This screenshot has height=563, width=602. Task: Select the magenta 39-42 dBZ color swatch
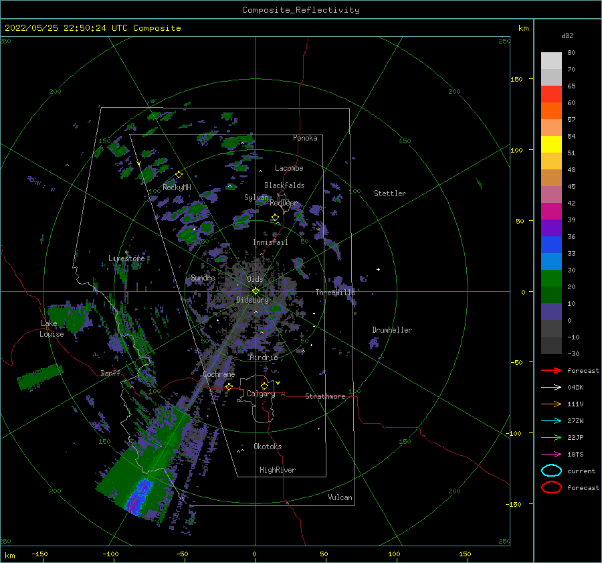(x=551, y=212)
